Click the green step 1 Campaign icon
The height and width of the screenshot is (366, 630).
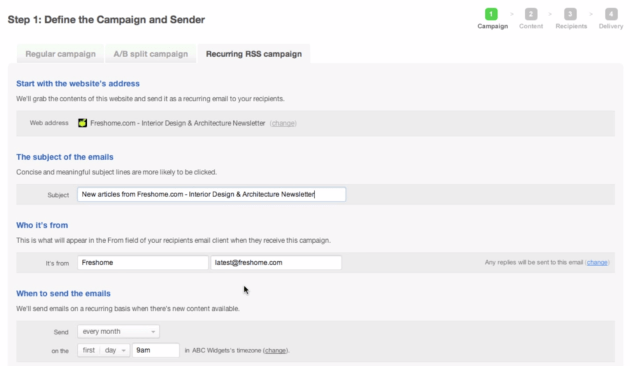[x=491, y=14]
